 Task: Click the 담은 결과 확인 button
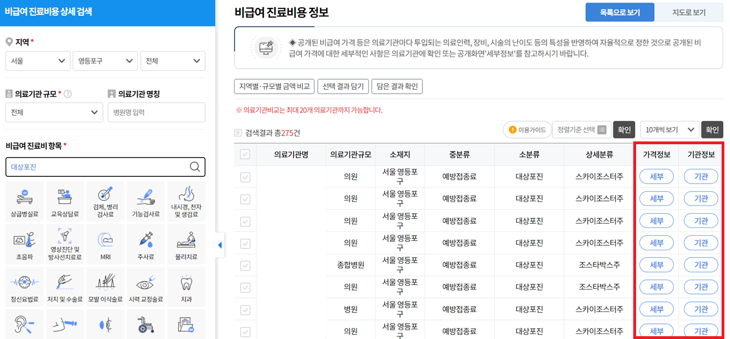click(x=396, y=86)
